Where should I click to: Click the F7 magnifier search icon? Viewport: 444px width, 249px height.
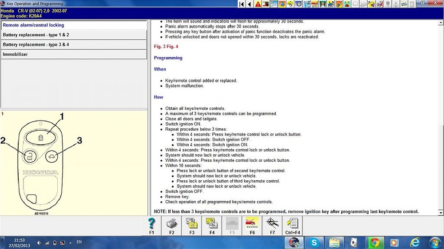[x=272, y=226]
